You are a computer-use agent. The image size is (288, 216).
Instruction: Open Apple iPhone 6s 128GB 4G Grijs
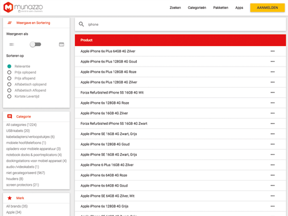[x=104, y=206]
